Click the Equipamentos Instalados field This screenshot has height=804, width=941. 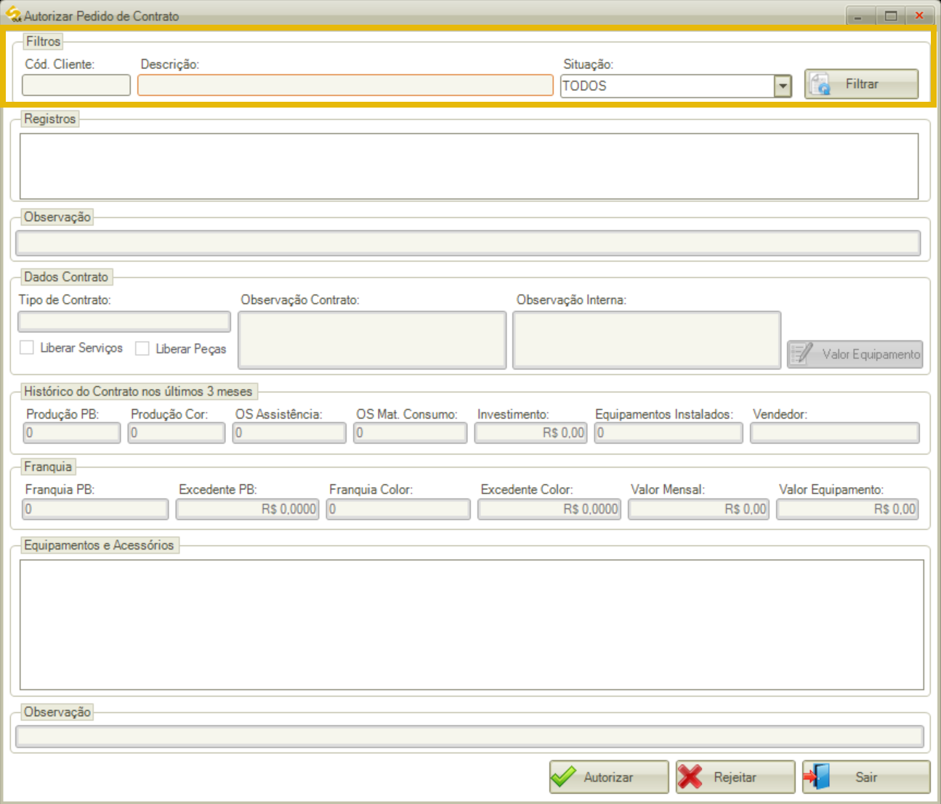pos(669,433)
